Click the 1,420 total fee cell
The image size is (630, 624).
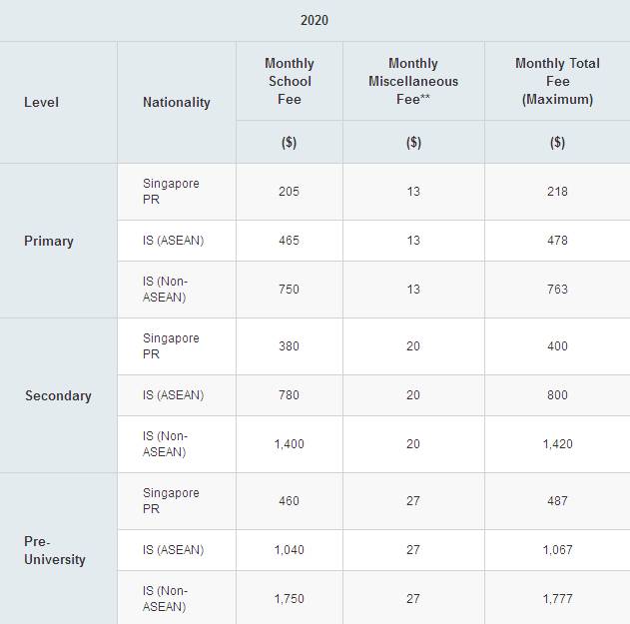click(557, 444)
